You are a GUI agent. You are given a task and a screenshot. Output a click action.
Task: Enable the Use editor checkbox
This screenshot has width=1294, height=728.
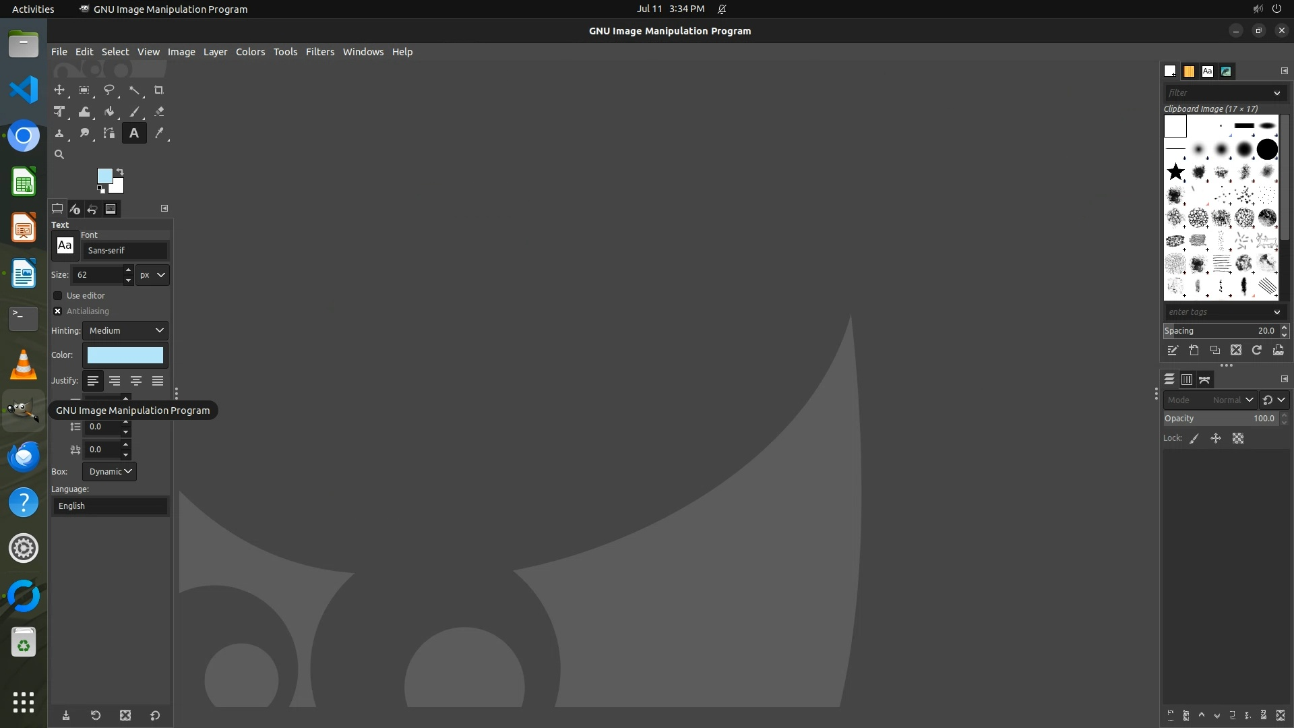[58, 296]
